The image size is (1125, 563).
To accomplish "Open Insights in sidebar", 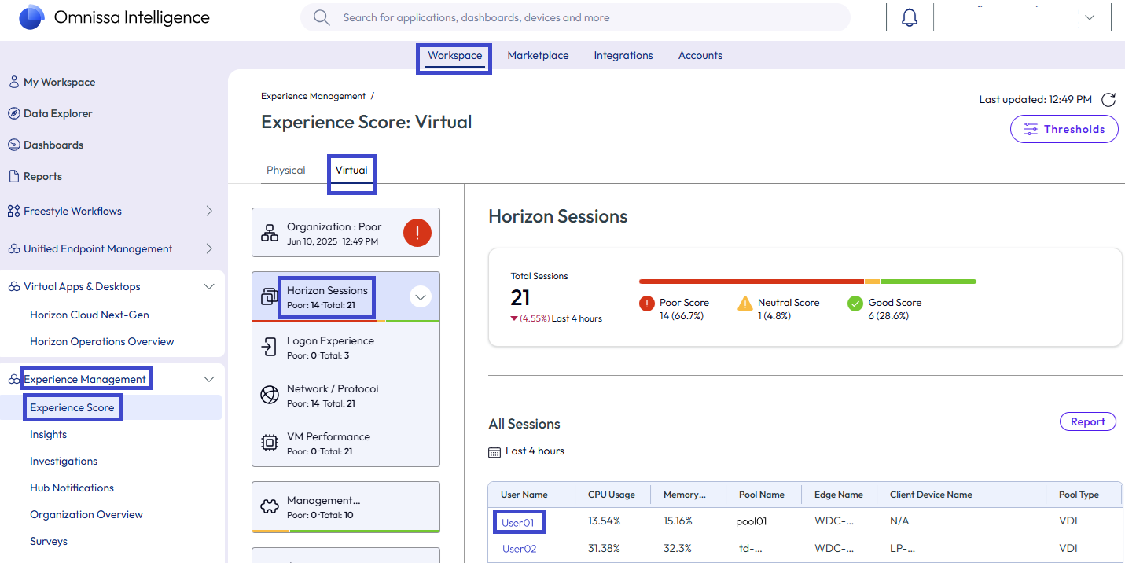I will pyautogui.click(x=48, y=434).
